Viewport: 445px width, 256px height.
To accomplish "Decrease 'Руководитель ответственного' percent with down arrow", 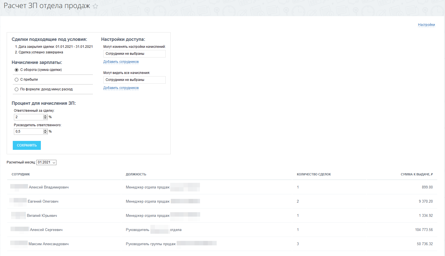I will pyautogui.click(x=45, y=133).
